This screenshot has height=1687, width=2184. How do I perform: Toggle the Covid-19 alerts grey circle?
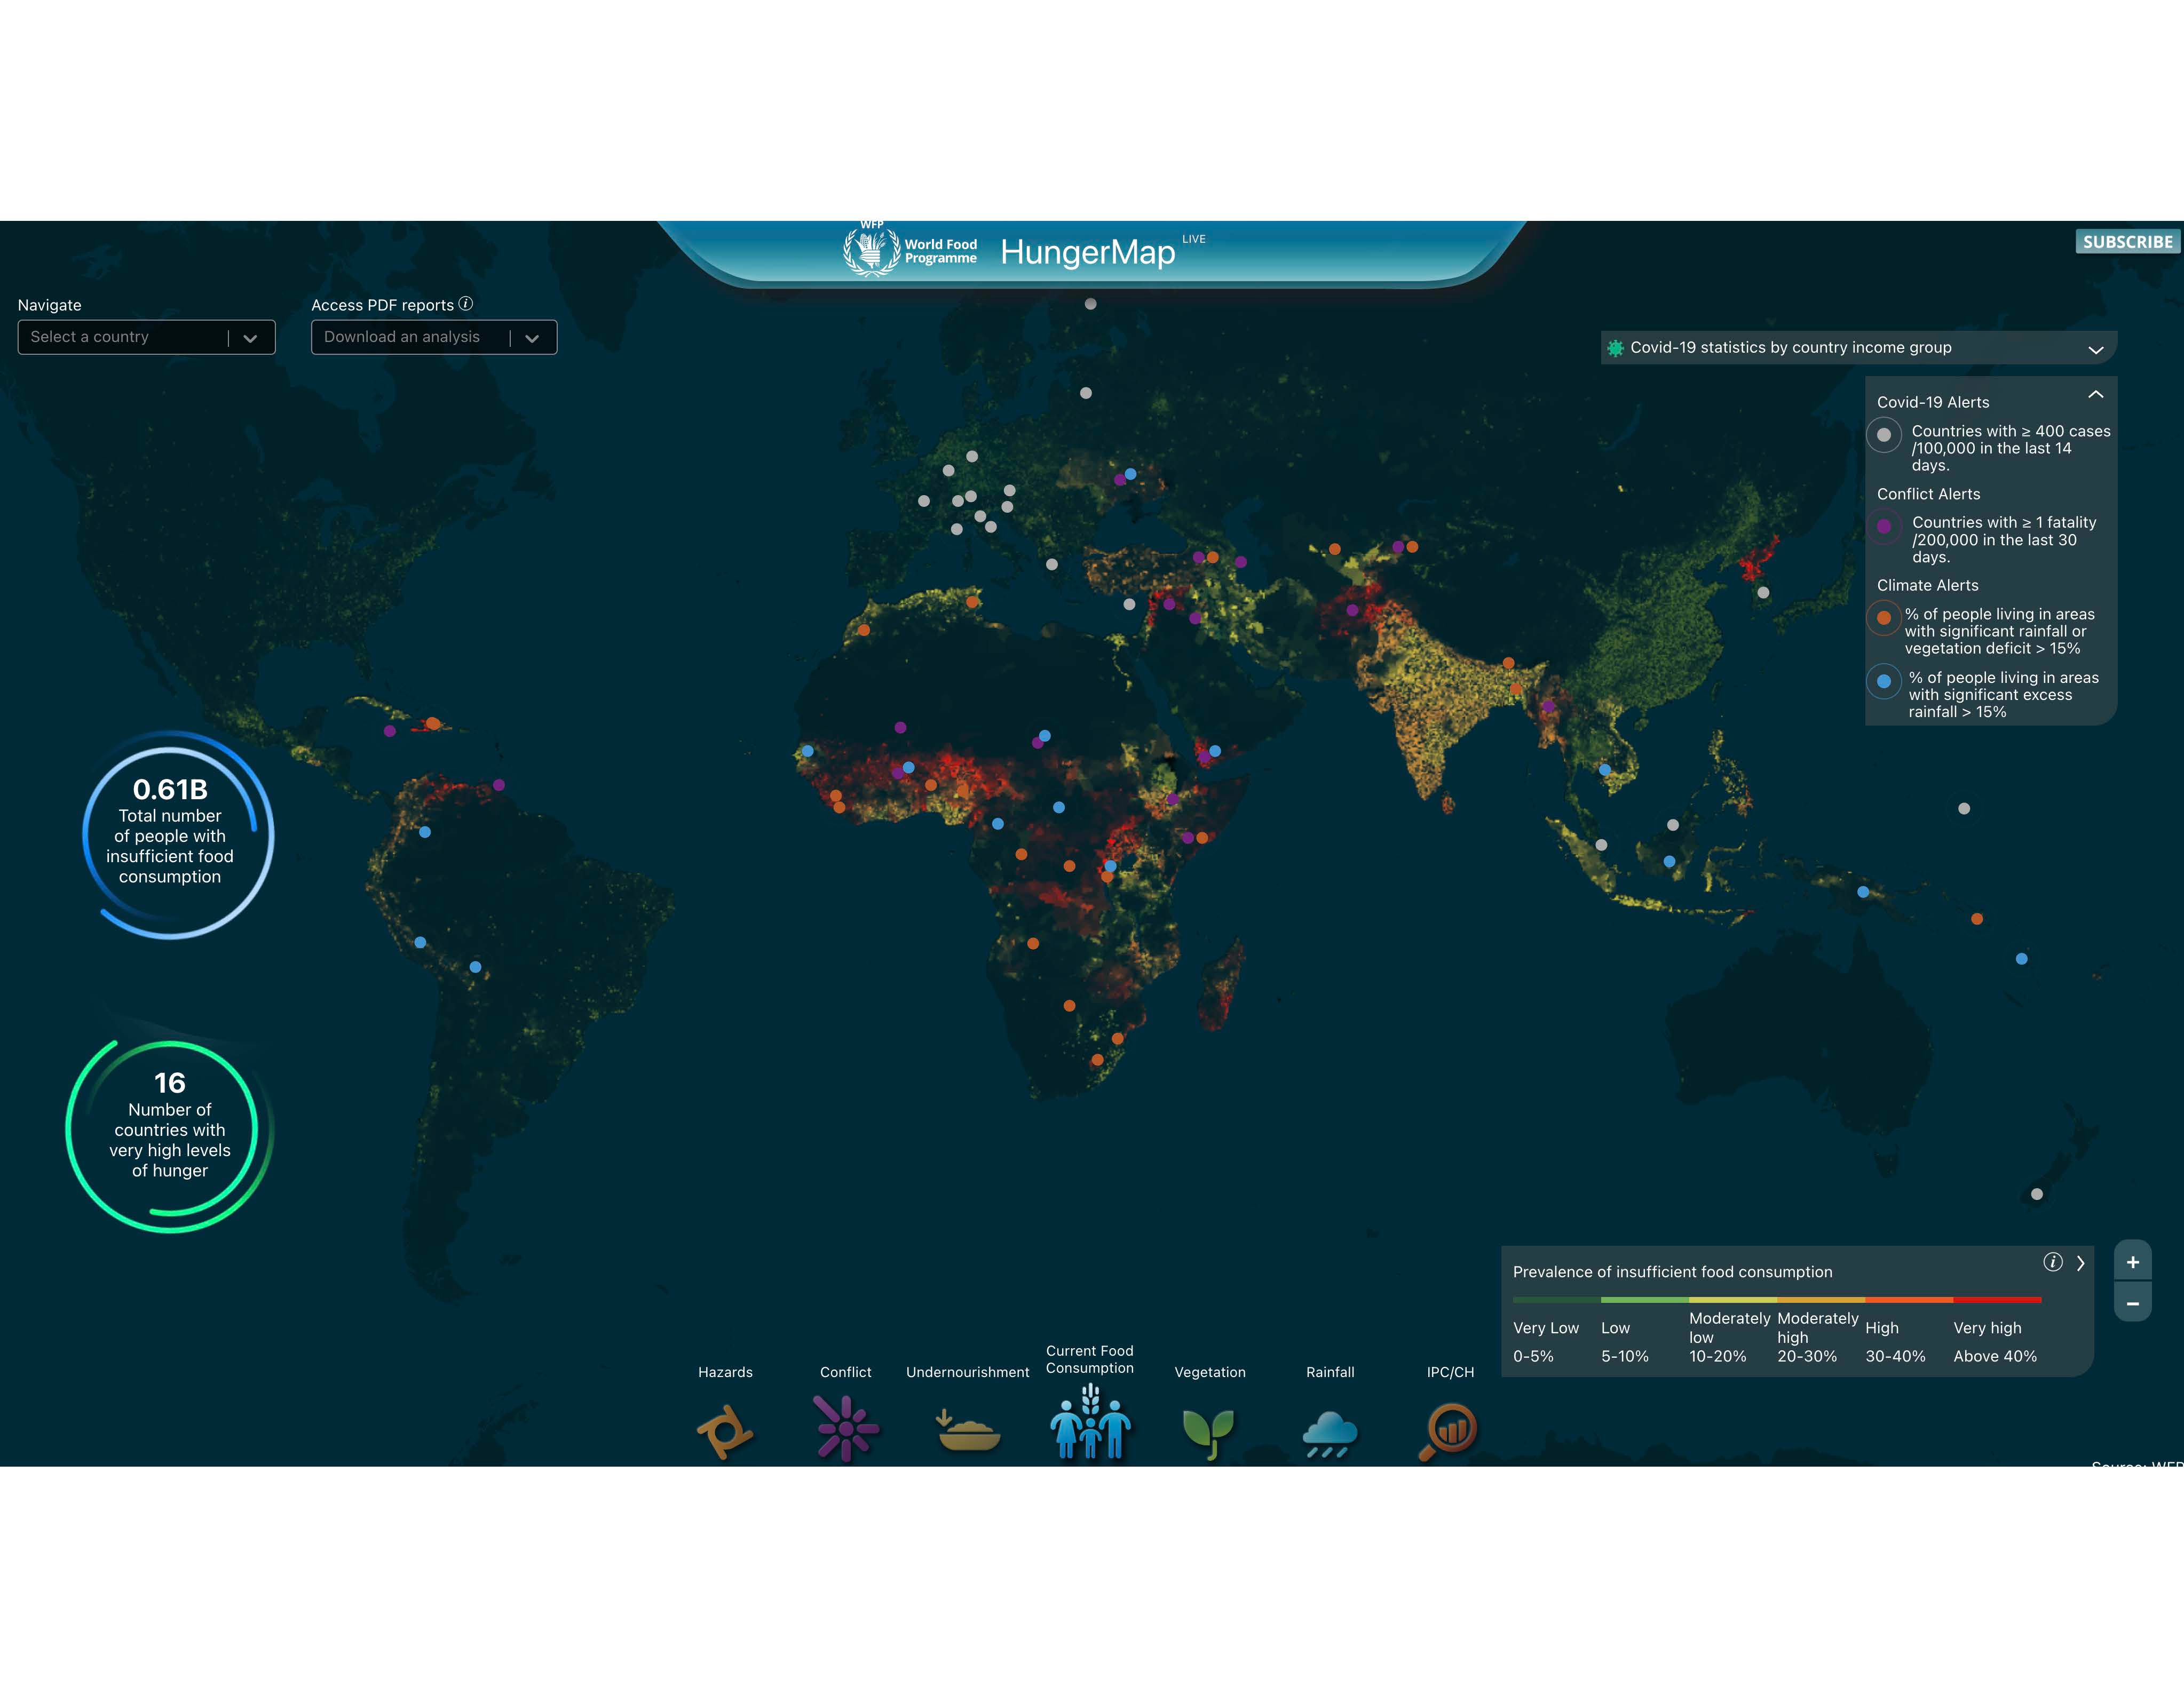(x=1884, y=435)
